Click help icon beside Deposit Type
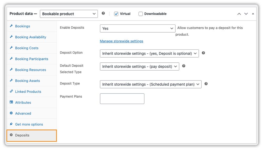 click(206, 84)
